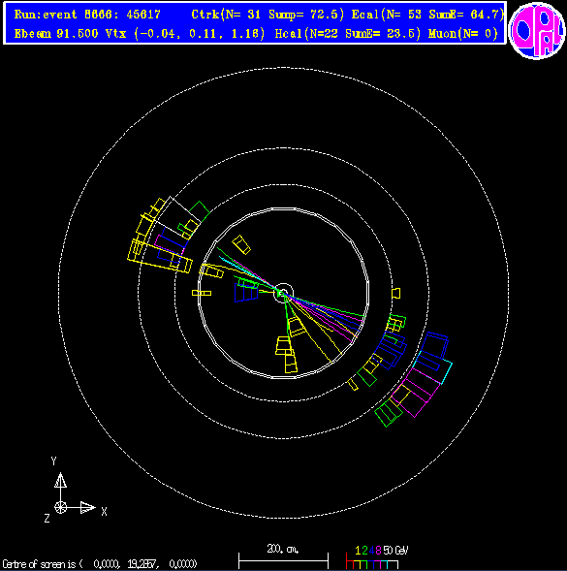Click the 'Muon(N= 0)' header text
Image resolution: width=567 pixels, height=571 pixels.
pos(463,34)
